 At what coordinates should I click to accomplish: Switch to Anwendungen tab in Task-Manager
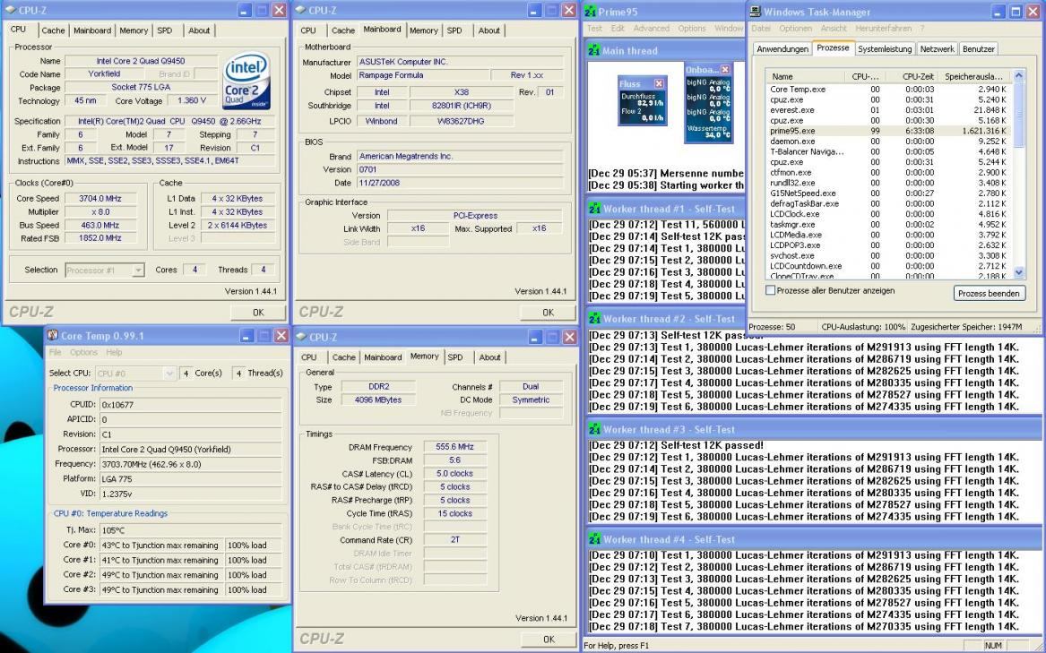point(782,48)
